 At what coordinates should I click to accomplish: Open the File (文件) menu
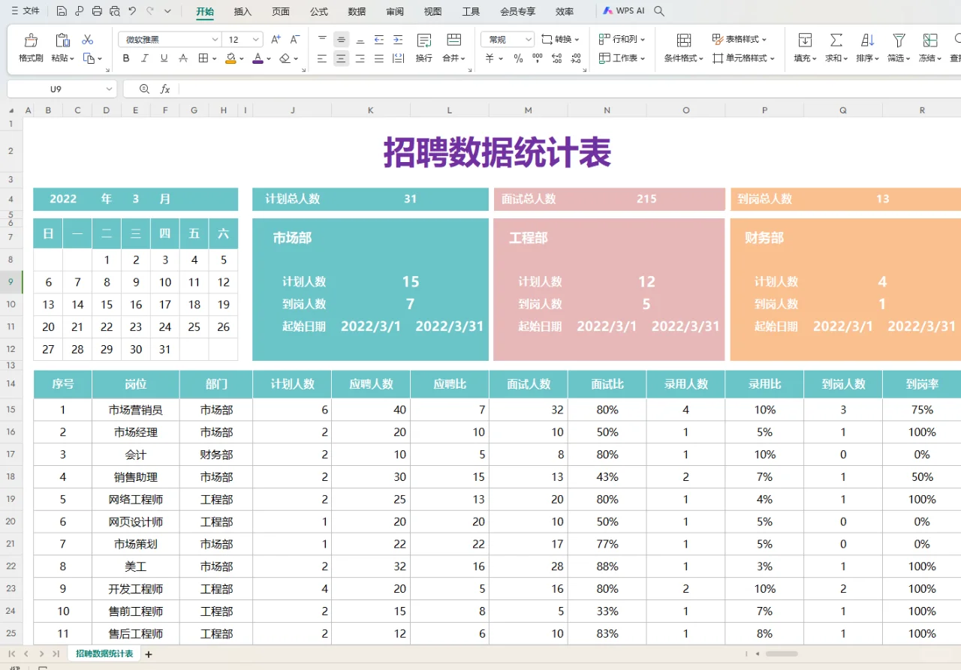(26, 11)
